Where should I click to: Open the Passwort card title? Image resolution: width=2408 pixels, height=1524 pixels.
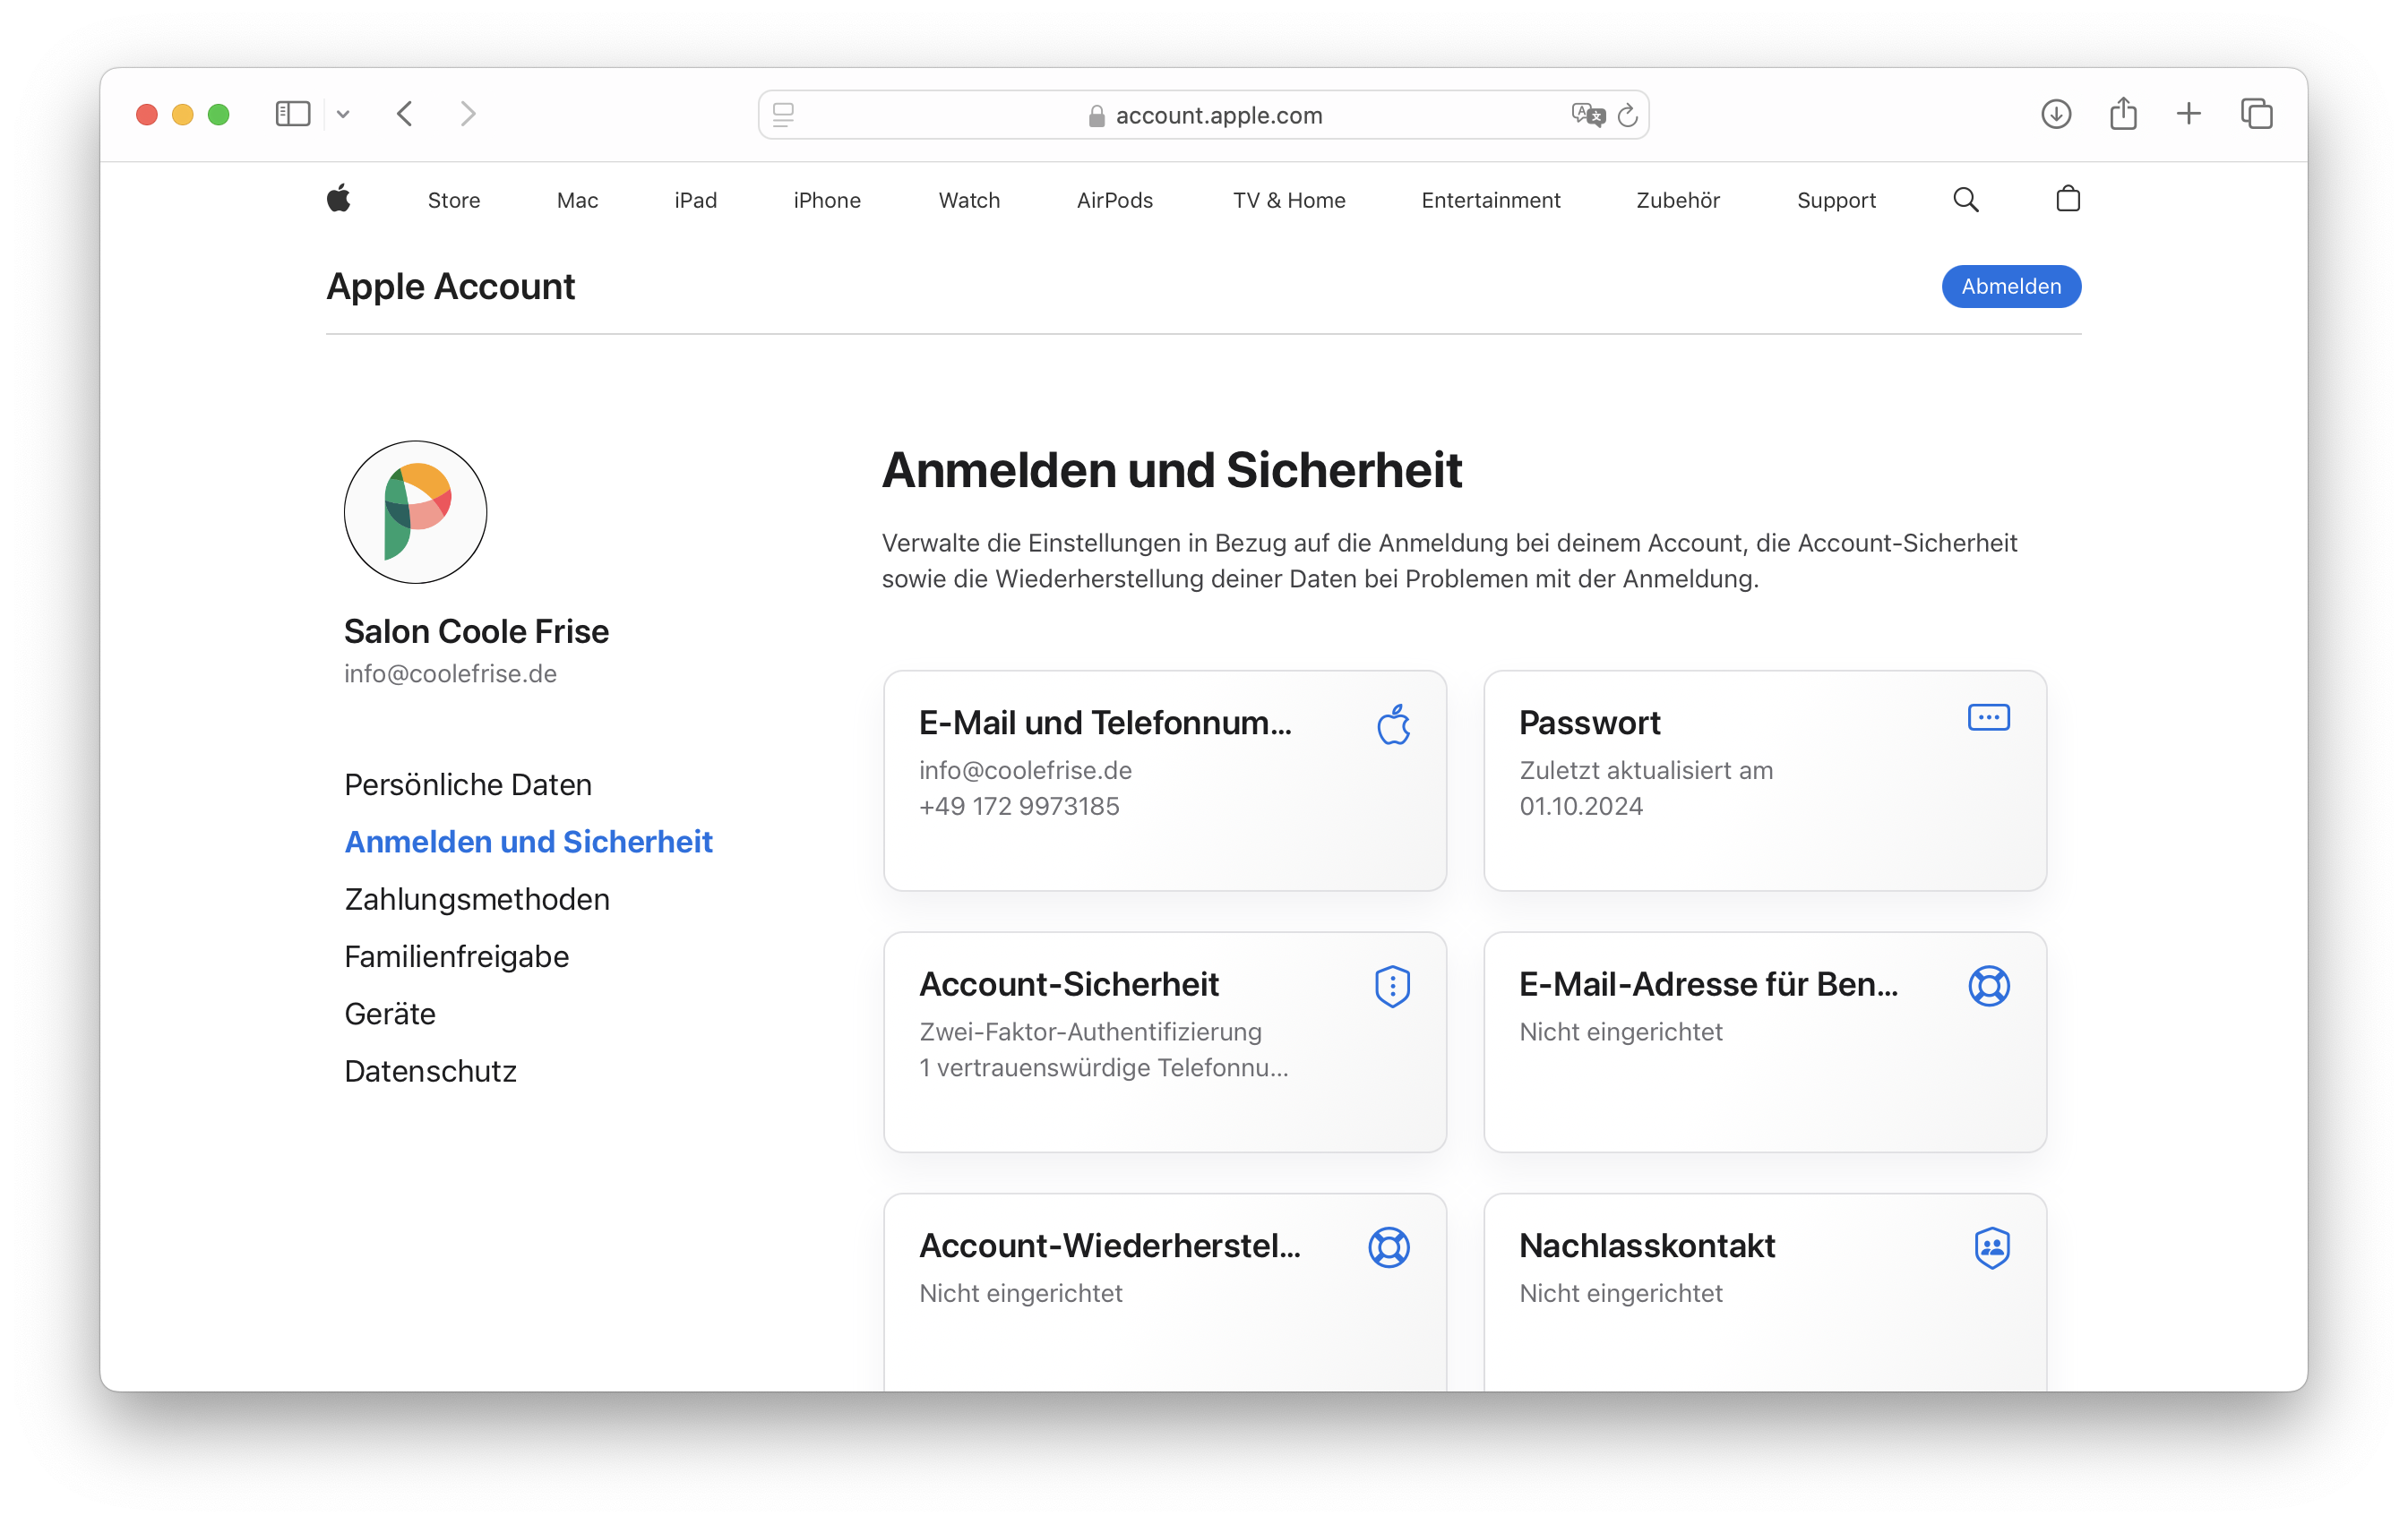coord(1588,723)
